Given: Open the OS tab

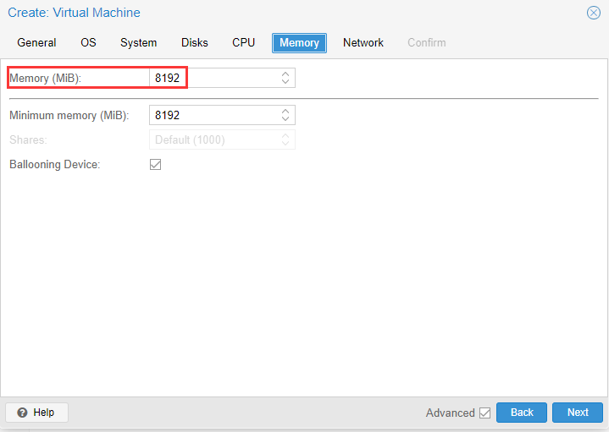Looking at the screenshot, I should [88, 42].
